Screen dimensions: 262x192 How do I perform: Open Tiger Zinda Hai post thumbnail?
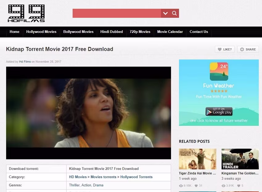198,159
